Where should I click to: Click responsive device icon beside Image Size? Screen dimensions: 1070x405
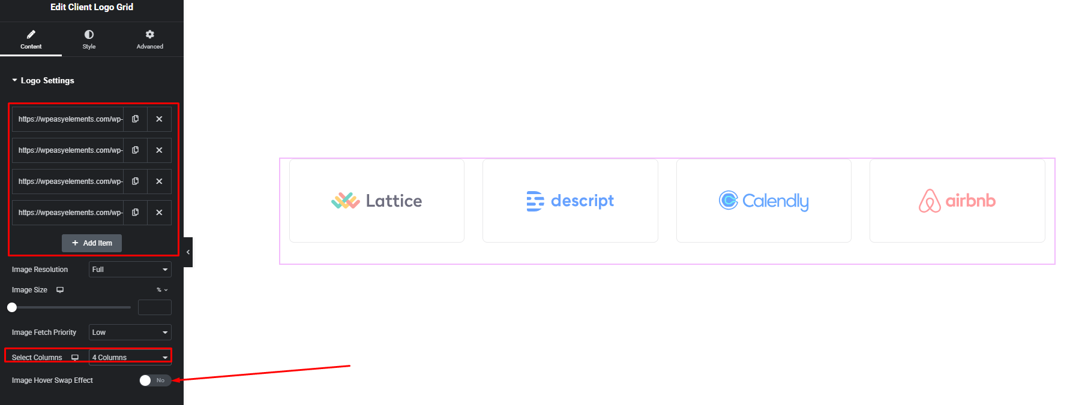tap(60, 290)
